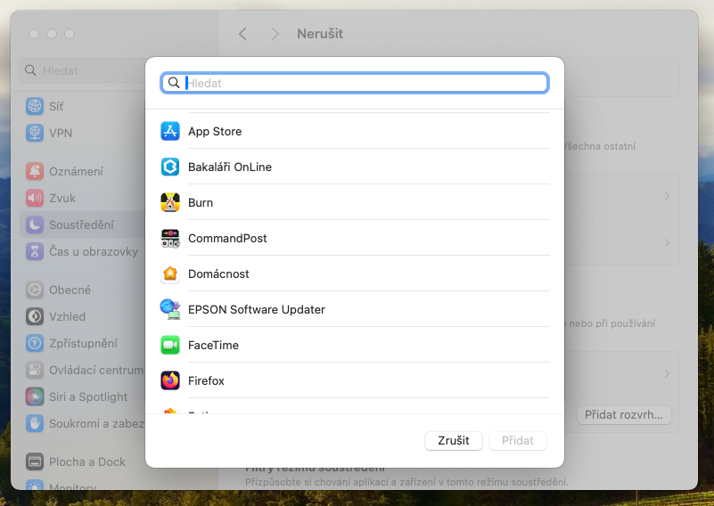Screen dimensions: 714x506
Task: Expand the second chevron row behind dialog
Action: coord(667,242)
